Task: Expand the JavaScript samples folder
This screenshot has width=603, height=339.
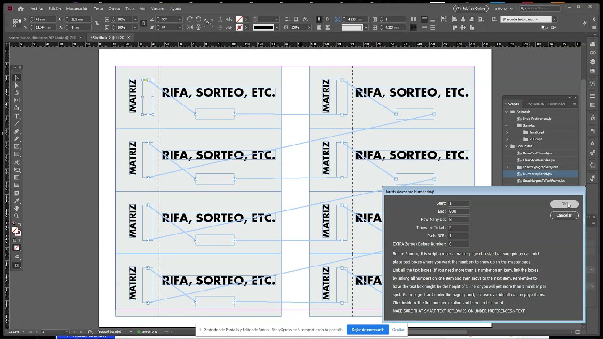Action: (507, 132)
